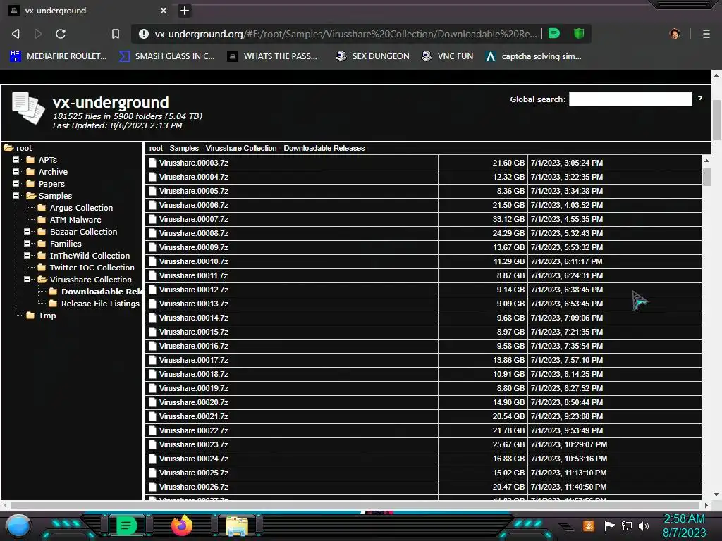Screen dimensions: 722x541
Task: Bookmark this page using the bookmark icon
Action: (x=116, y=34)
